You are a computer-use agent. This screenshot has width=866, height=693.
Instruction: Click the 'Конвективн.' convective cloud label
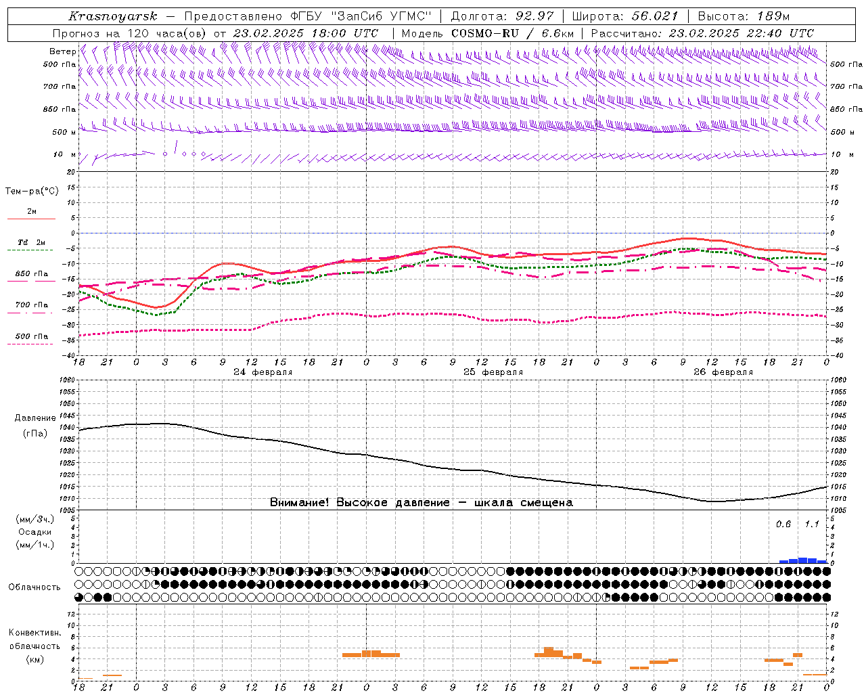[35, 633]
